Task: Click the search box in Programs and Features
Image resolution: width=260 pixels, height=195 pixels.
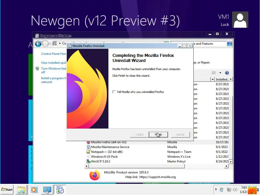Action: coord(199,44)
